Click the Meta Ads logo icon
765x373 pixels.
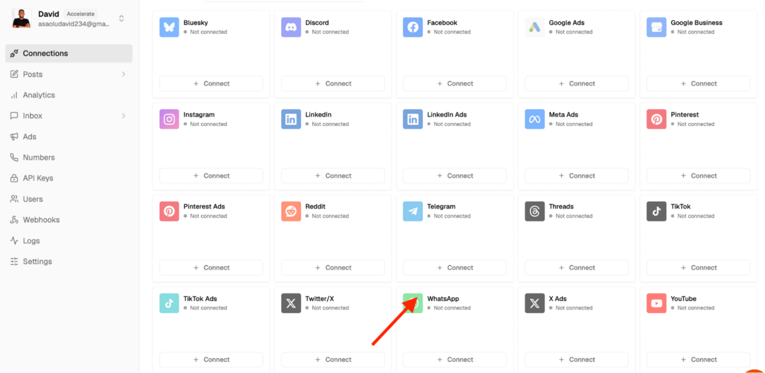(534, 119)
